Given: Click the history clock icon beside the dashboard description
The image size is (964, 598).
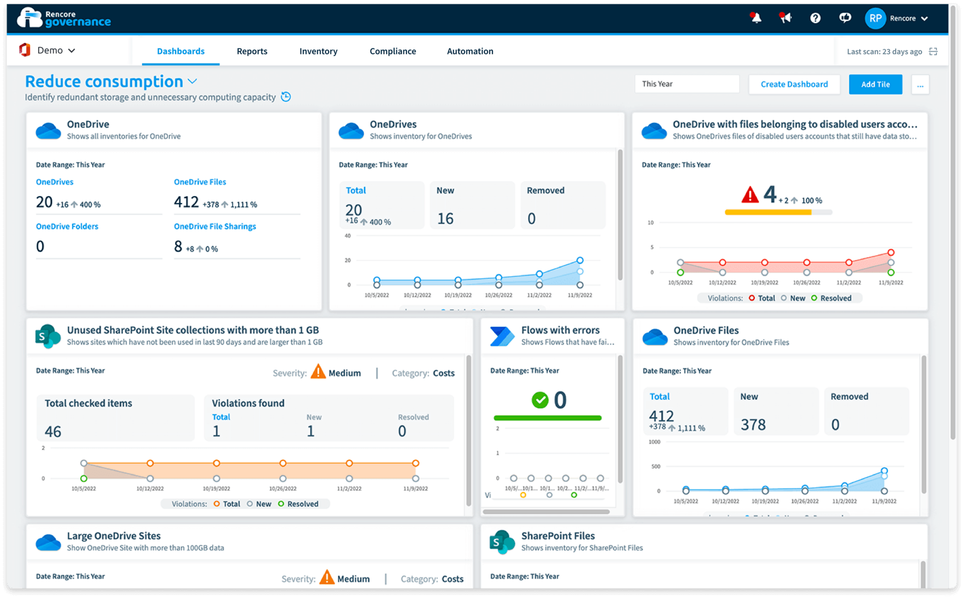Looking at the screenshot, I should (285, 97).
